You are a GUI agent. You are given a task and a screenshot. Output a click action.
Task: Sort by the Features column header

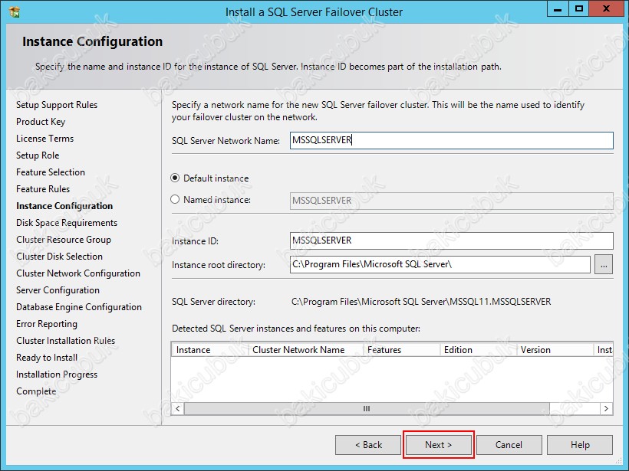pyautogui.click(x=401, y=350)
